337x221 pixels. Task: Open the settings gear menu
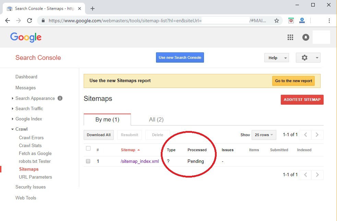coord(308,58)
